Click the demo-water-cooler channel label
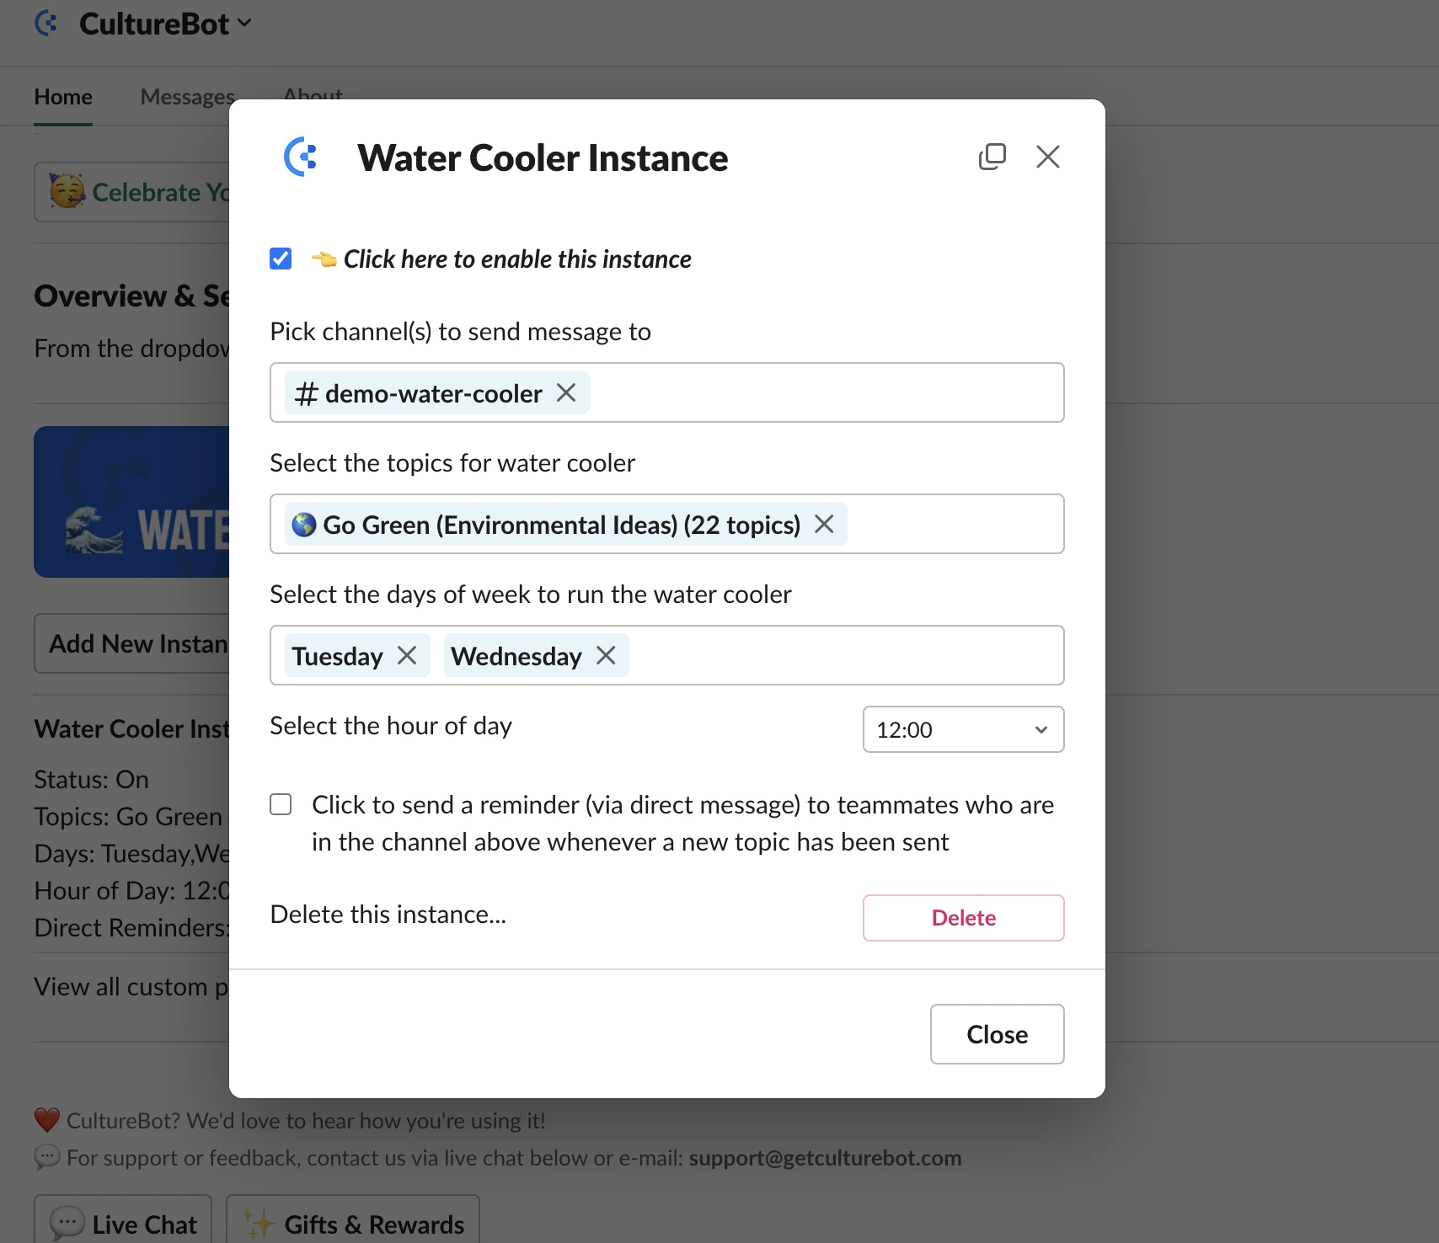The image size is (1439, 1243). tap(433, 393)
